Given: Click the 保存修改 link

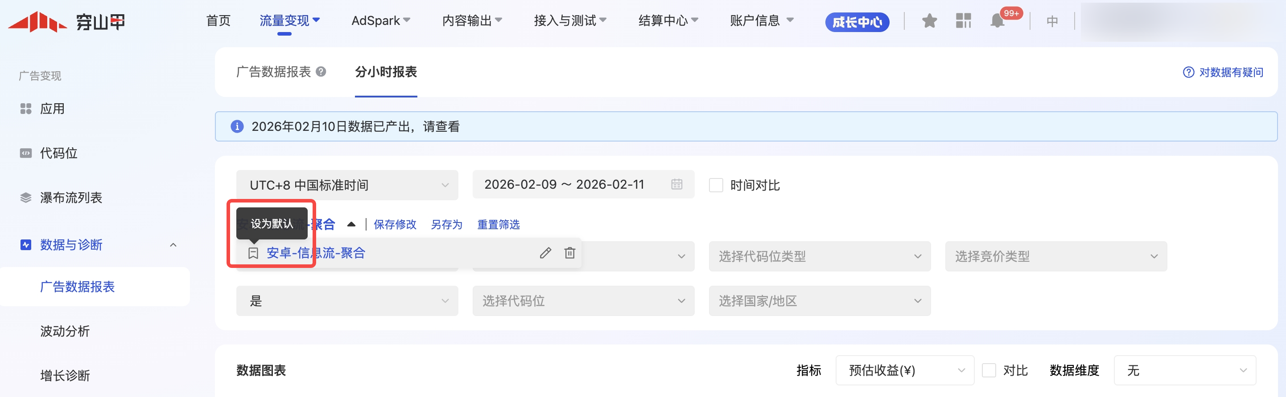Looking at the screenshot, I should tap(395, 225).
